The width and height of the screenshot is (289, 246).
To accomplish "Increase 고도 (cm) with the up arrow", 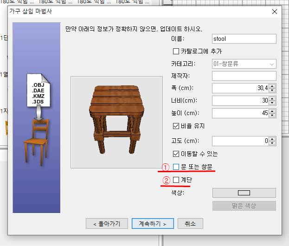I will click(x=272, y=139).
